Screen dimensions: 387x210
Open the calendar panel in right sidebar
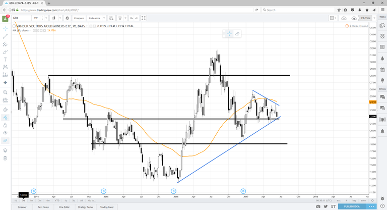382,70
